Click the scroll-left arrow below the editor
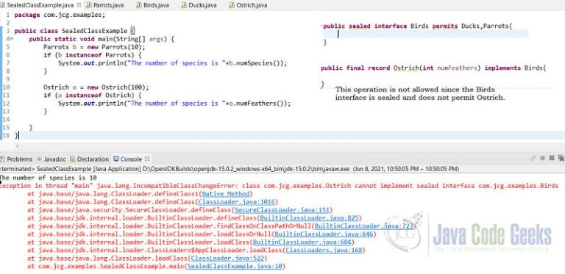This screenshot has width=565, height=274. 18,146
